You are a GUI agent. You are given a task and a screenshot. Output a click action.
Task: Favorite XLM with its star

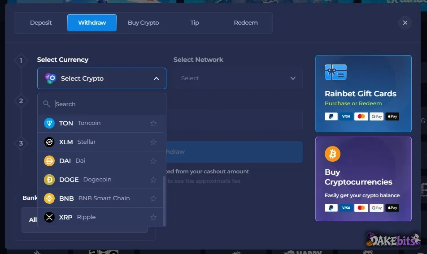[x=153, y=142]
